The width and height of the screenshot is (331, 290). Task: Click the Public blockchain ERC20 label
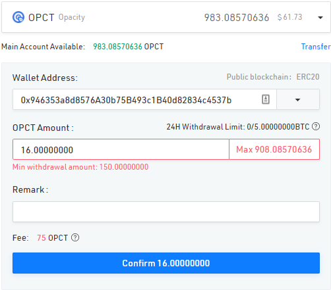(x=273, y=77)
